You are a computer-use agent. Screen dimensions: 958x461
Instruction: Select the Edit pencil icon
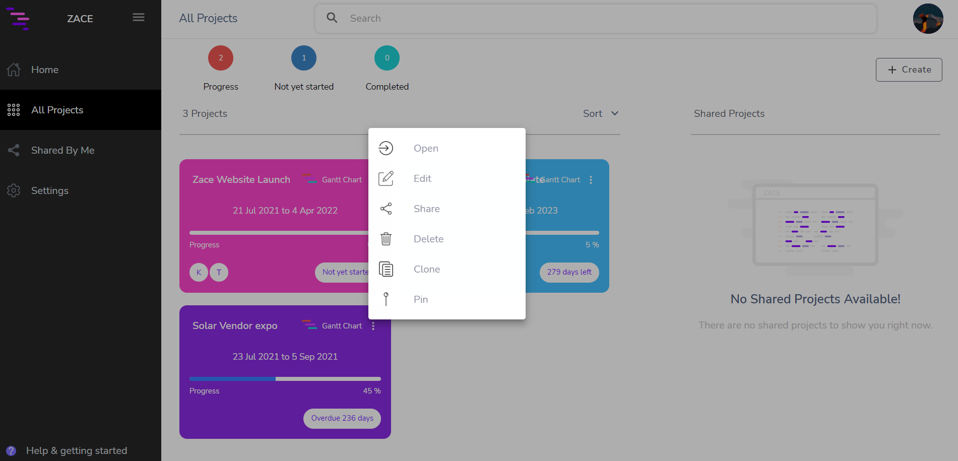(x=386, y=178)
